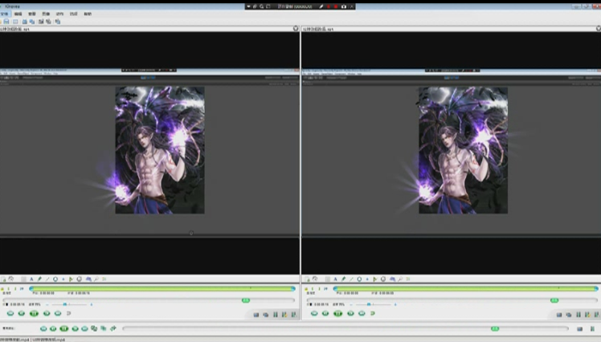
Task: Open the Image menu
Action: pyautogui.click(x=46, y=14)
